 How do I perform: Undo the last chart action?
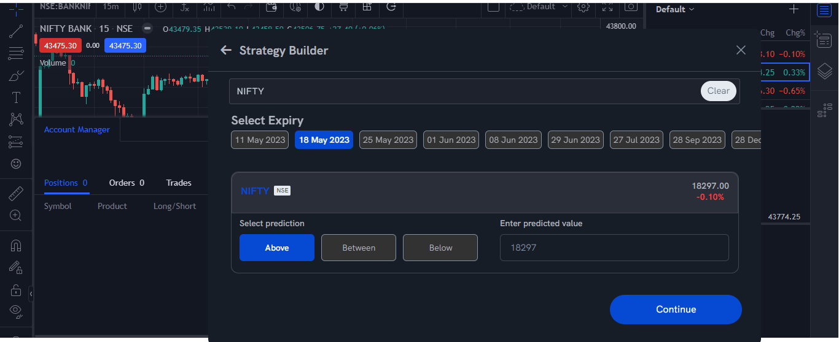[x=232, y=7]
